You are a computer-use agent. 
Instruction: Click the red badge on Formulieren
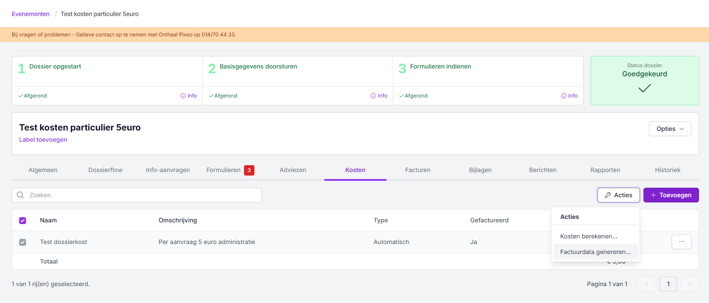pyautogui.click(x=249, y=170)
